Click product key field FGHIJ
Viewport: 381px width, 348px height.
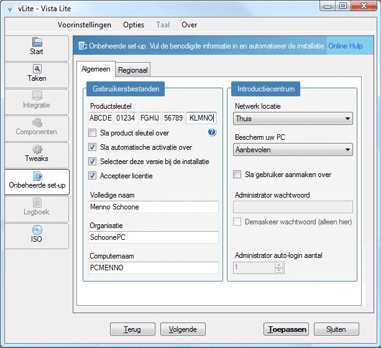pos(150,118)
